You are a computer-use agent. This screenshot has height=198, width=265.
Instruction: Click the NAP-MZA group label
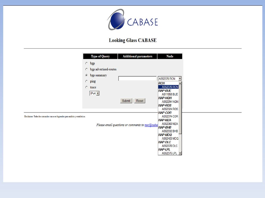(165, 120)
